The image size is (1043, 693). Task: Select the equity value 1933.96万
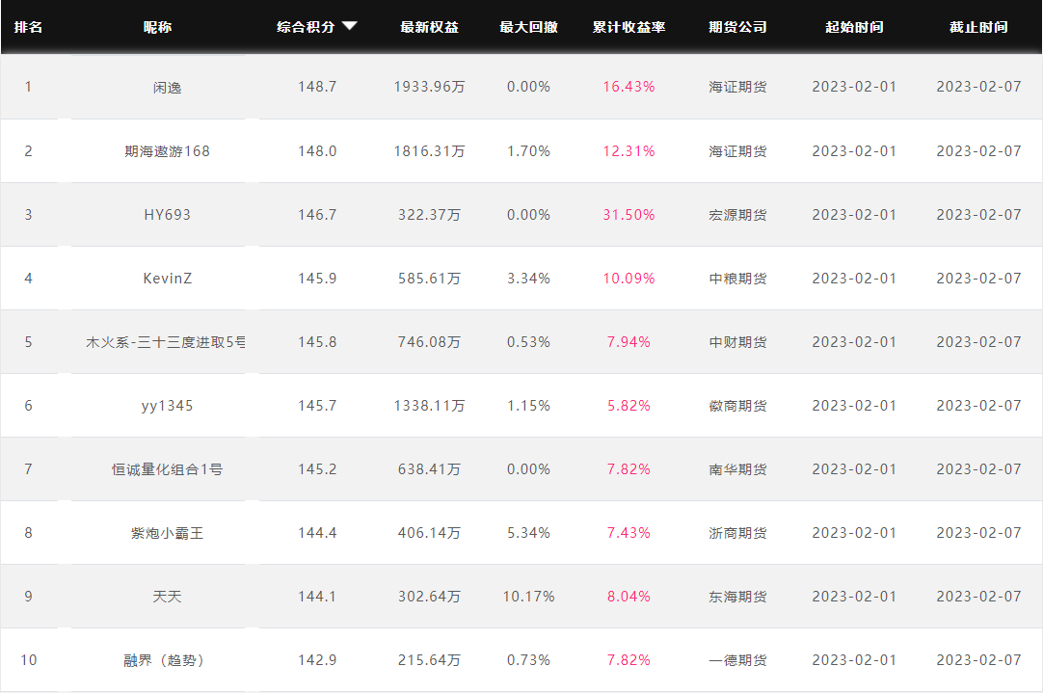click(x=430, y=87)
